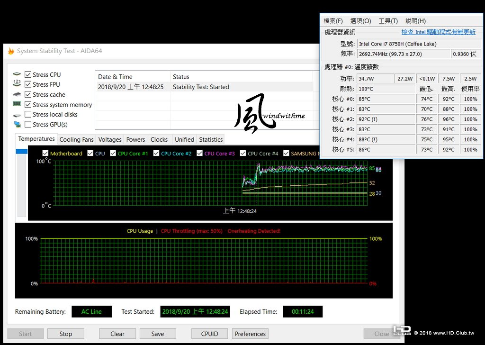This screenshot has width=485, height=345.
Task: Click the 34.7W power reading
Action: (x=375, y=79)
